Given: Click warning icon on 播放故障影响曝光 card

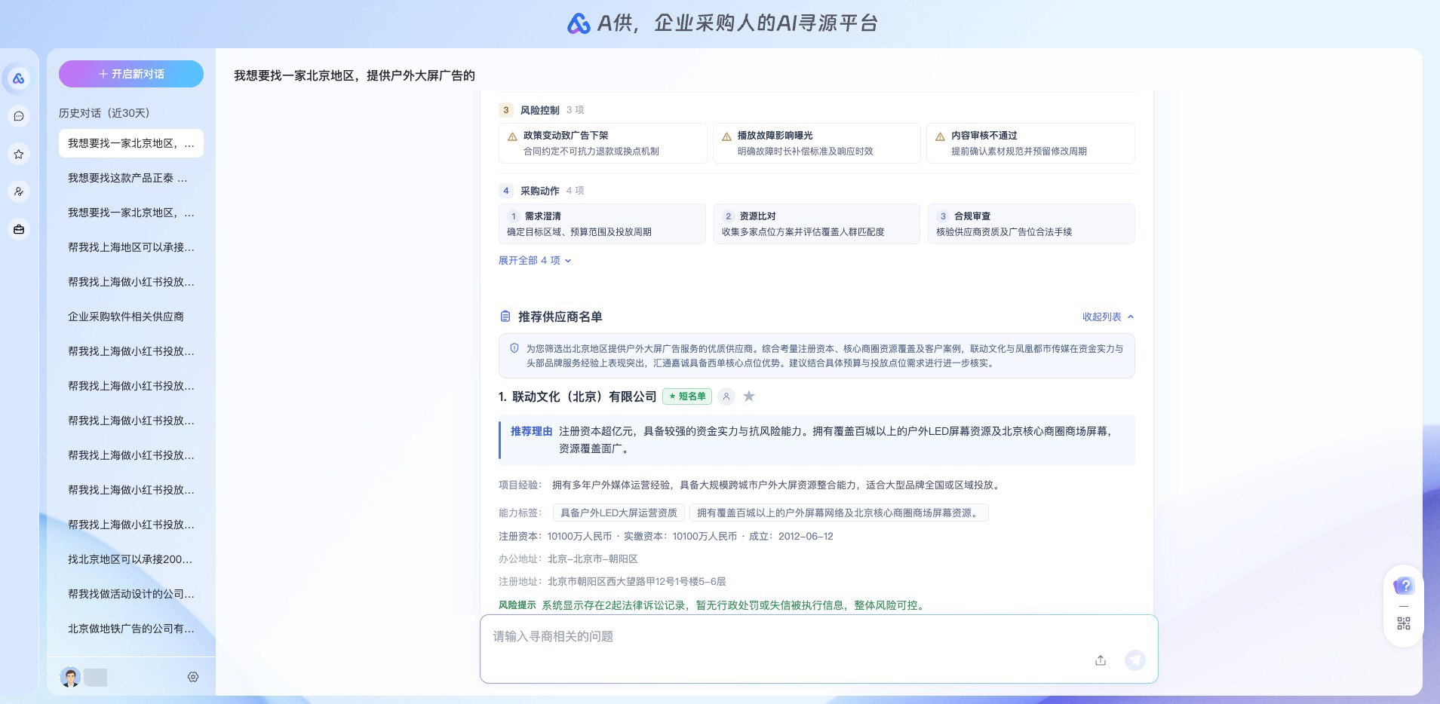Looking at the screenshot, I should [726, 136].
